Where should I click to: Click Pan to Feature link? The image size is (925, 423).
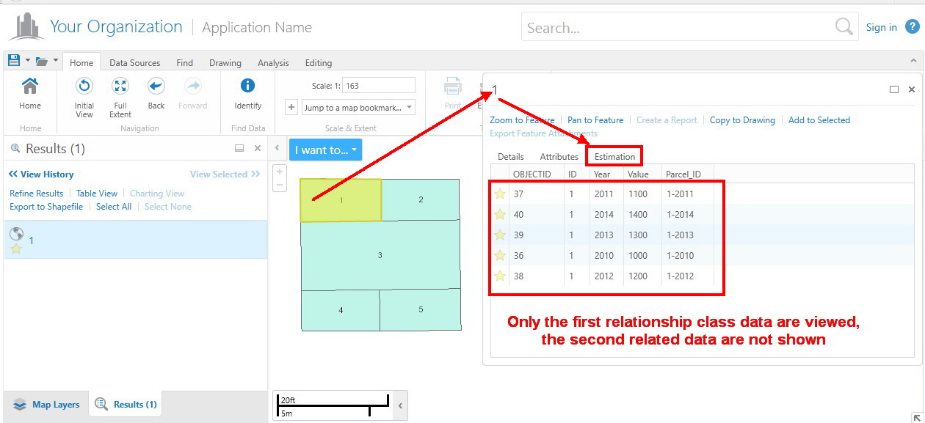pyautogui.click(x=595, y=120)
